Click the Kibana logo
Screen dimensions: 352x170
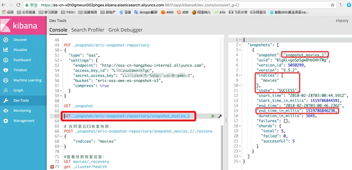click(23, 25)
